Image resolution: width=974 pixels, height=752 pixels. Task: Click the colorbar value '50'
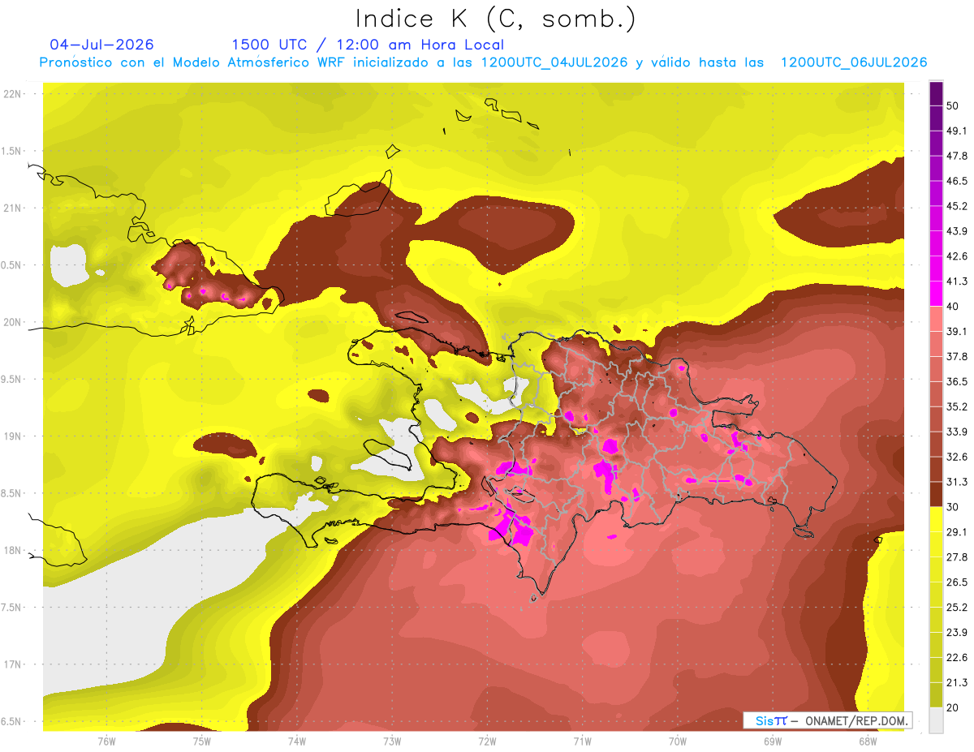tap(953, 105)
